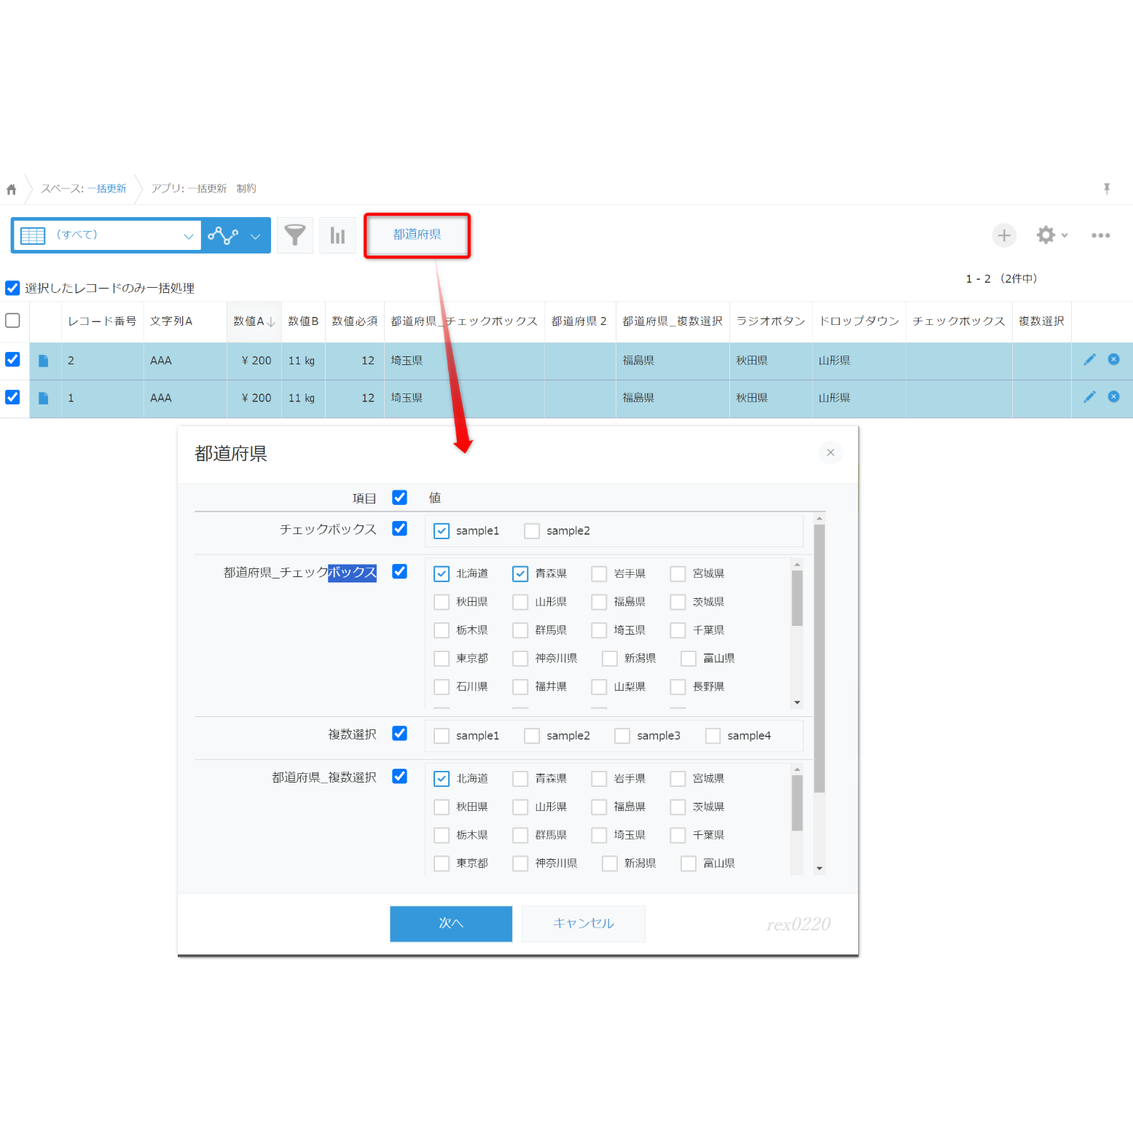Screen dimensions: 1133x1133
Task: Open the filter funnel icon
Action: pos(295,235)
